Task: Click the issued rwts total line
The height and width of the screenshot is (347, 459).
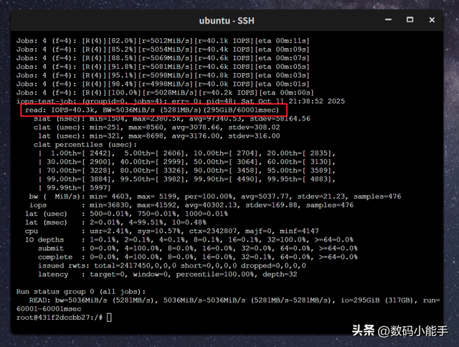Action: [x=172, y=266]
